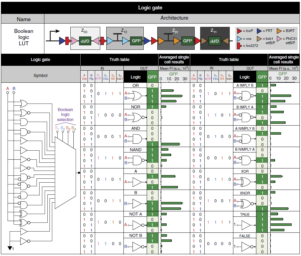Click the NOT A inverter symbol
This screenshot has width=301, height=256.
tap(135, 225)
